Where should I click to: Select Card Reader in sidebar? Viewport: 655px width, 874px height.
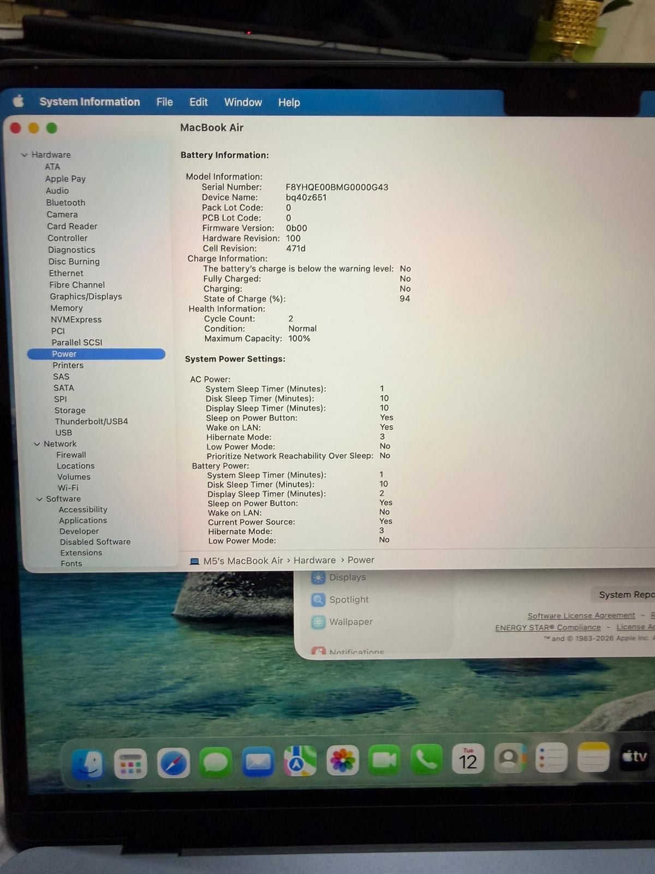[72, 226]
